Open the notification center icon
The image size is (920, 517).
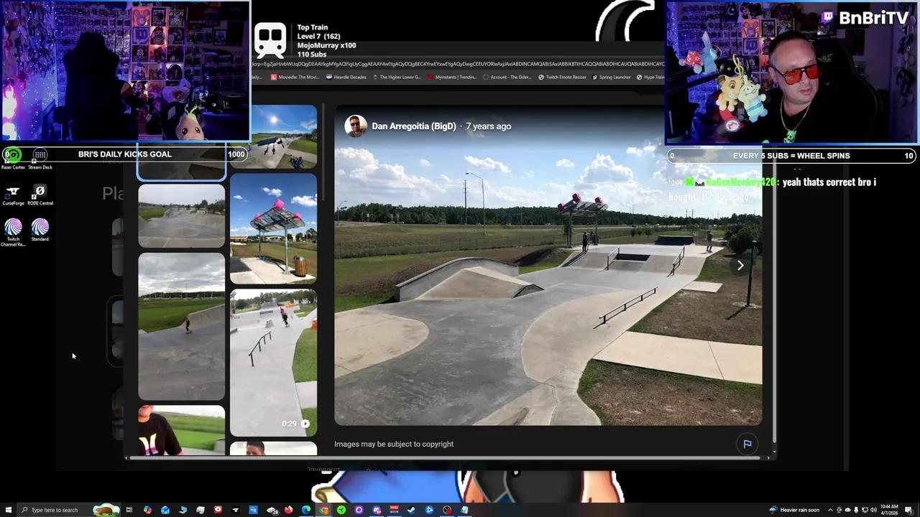(908, 510)
